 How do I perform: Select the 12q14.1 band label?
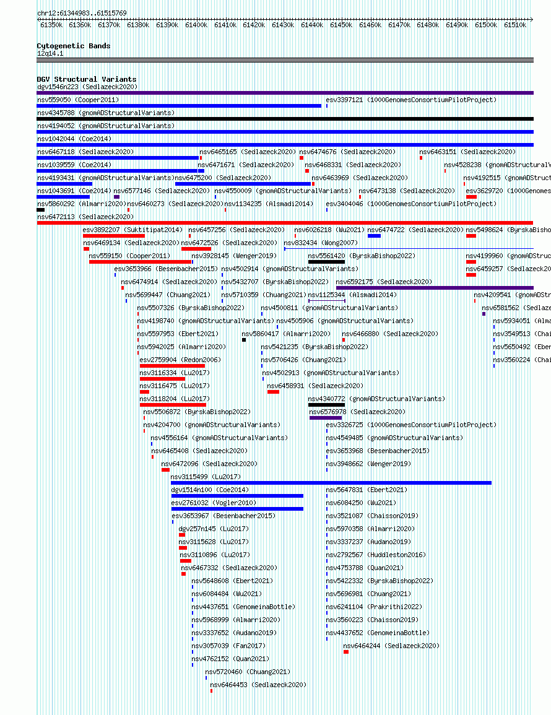pyautogui.click(x=50, y=54)
